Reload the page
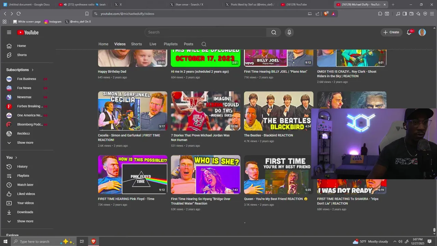 tap(18, 14)
